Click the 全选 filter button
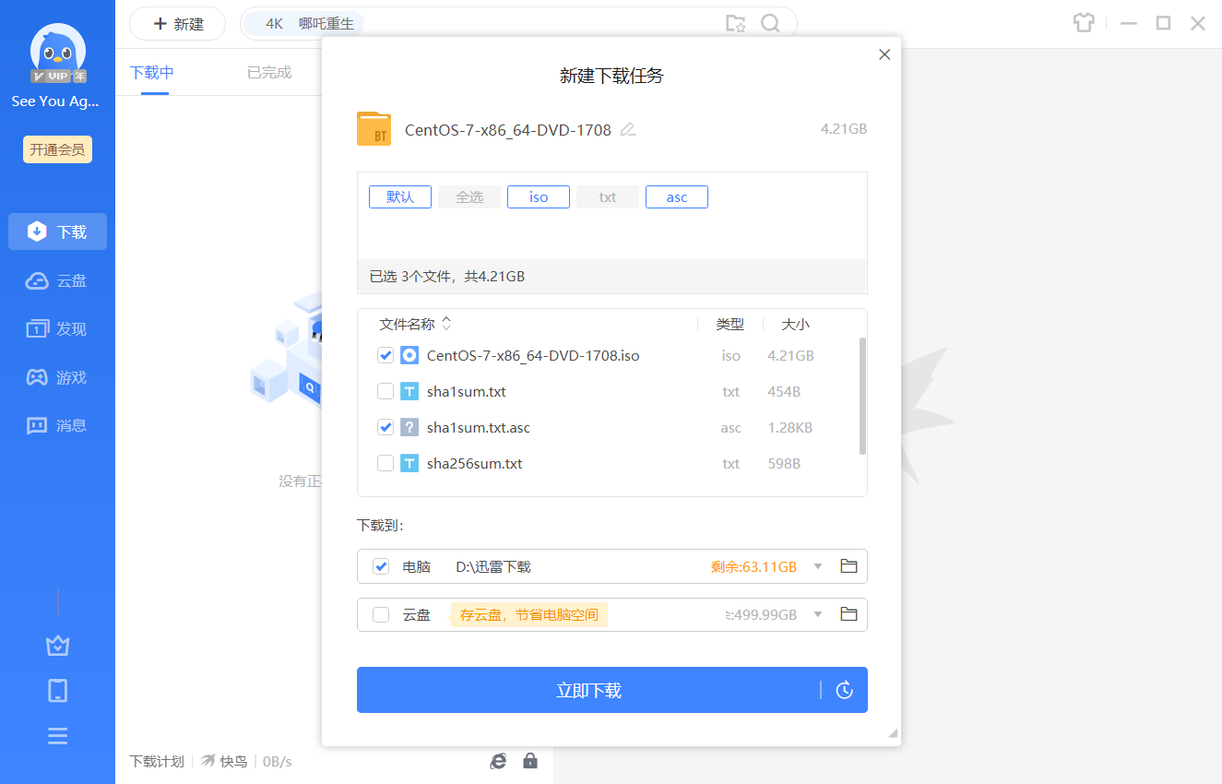Image resolution: width=1222 pixels, height=784 pixels. [x=469, y=196]
